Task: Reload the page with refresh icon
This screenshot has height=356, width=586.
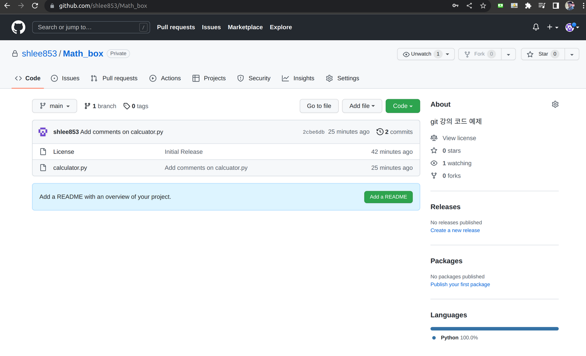Action: 35,6
